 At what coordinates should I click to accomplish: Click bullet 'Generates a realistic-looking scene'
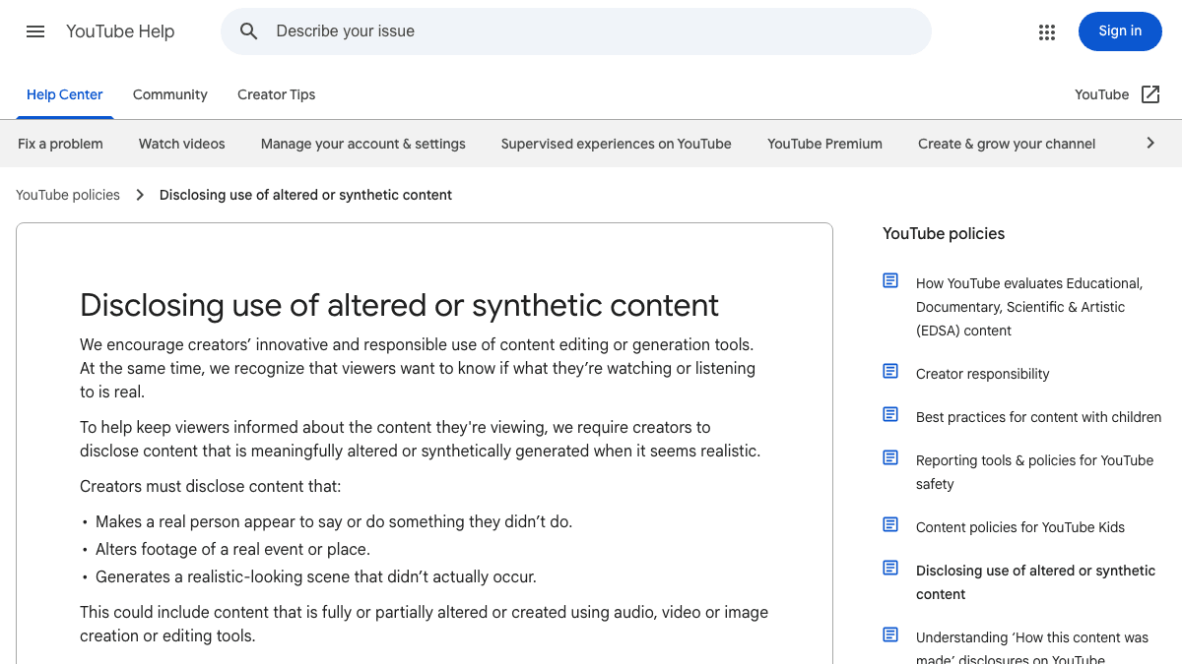coord(316,576)
